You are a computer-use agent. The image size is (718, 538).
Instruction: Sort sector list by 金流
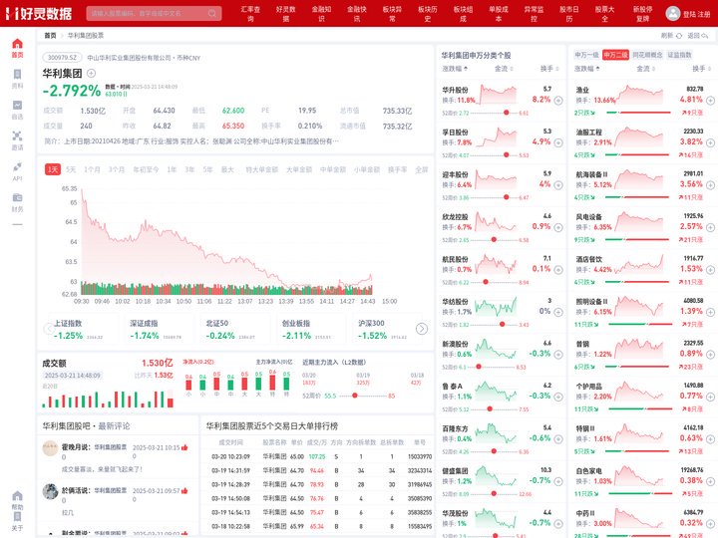[x=645, y=69]
